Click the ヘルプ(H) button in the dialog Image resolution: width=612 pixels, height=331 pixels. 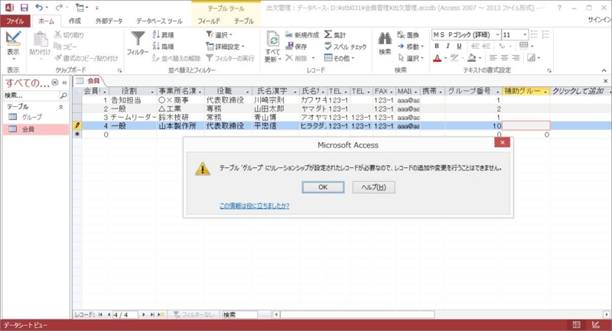373,187
